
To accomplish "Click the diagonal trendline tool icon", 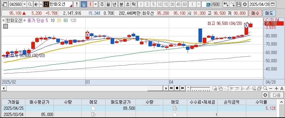I will (248, 88).
